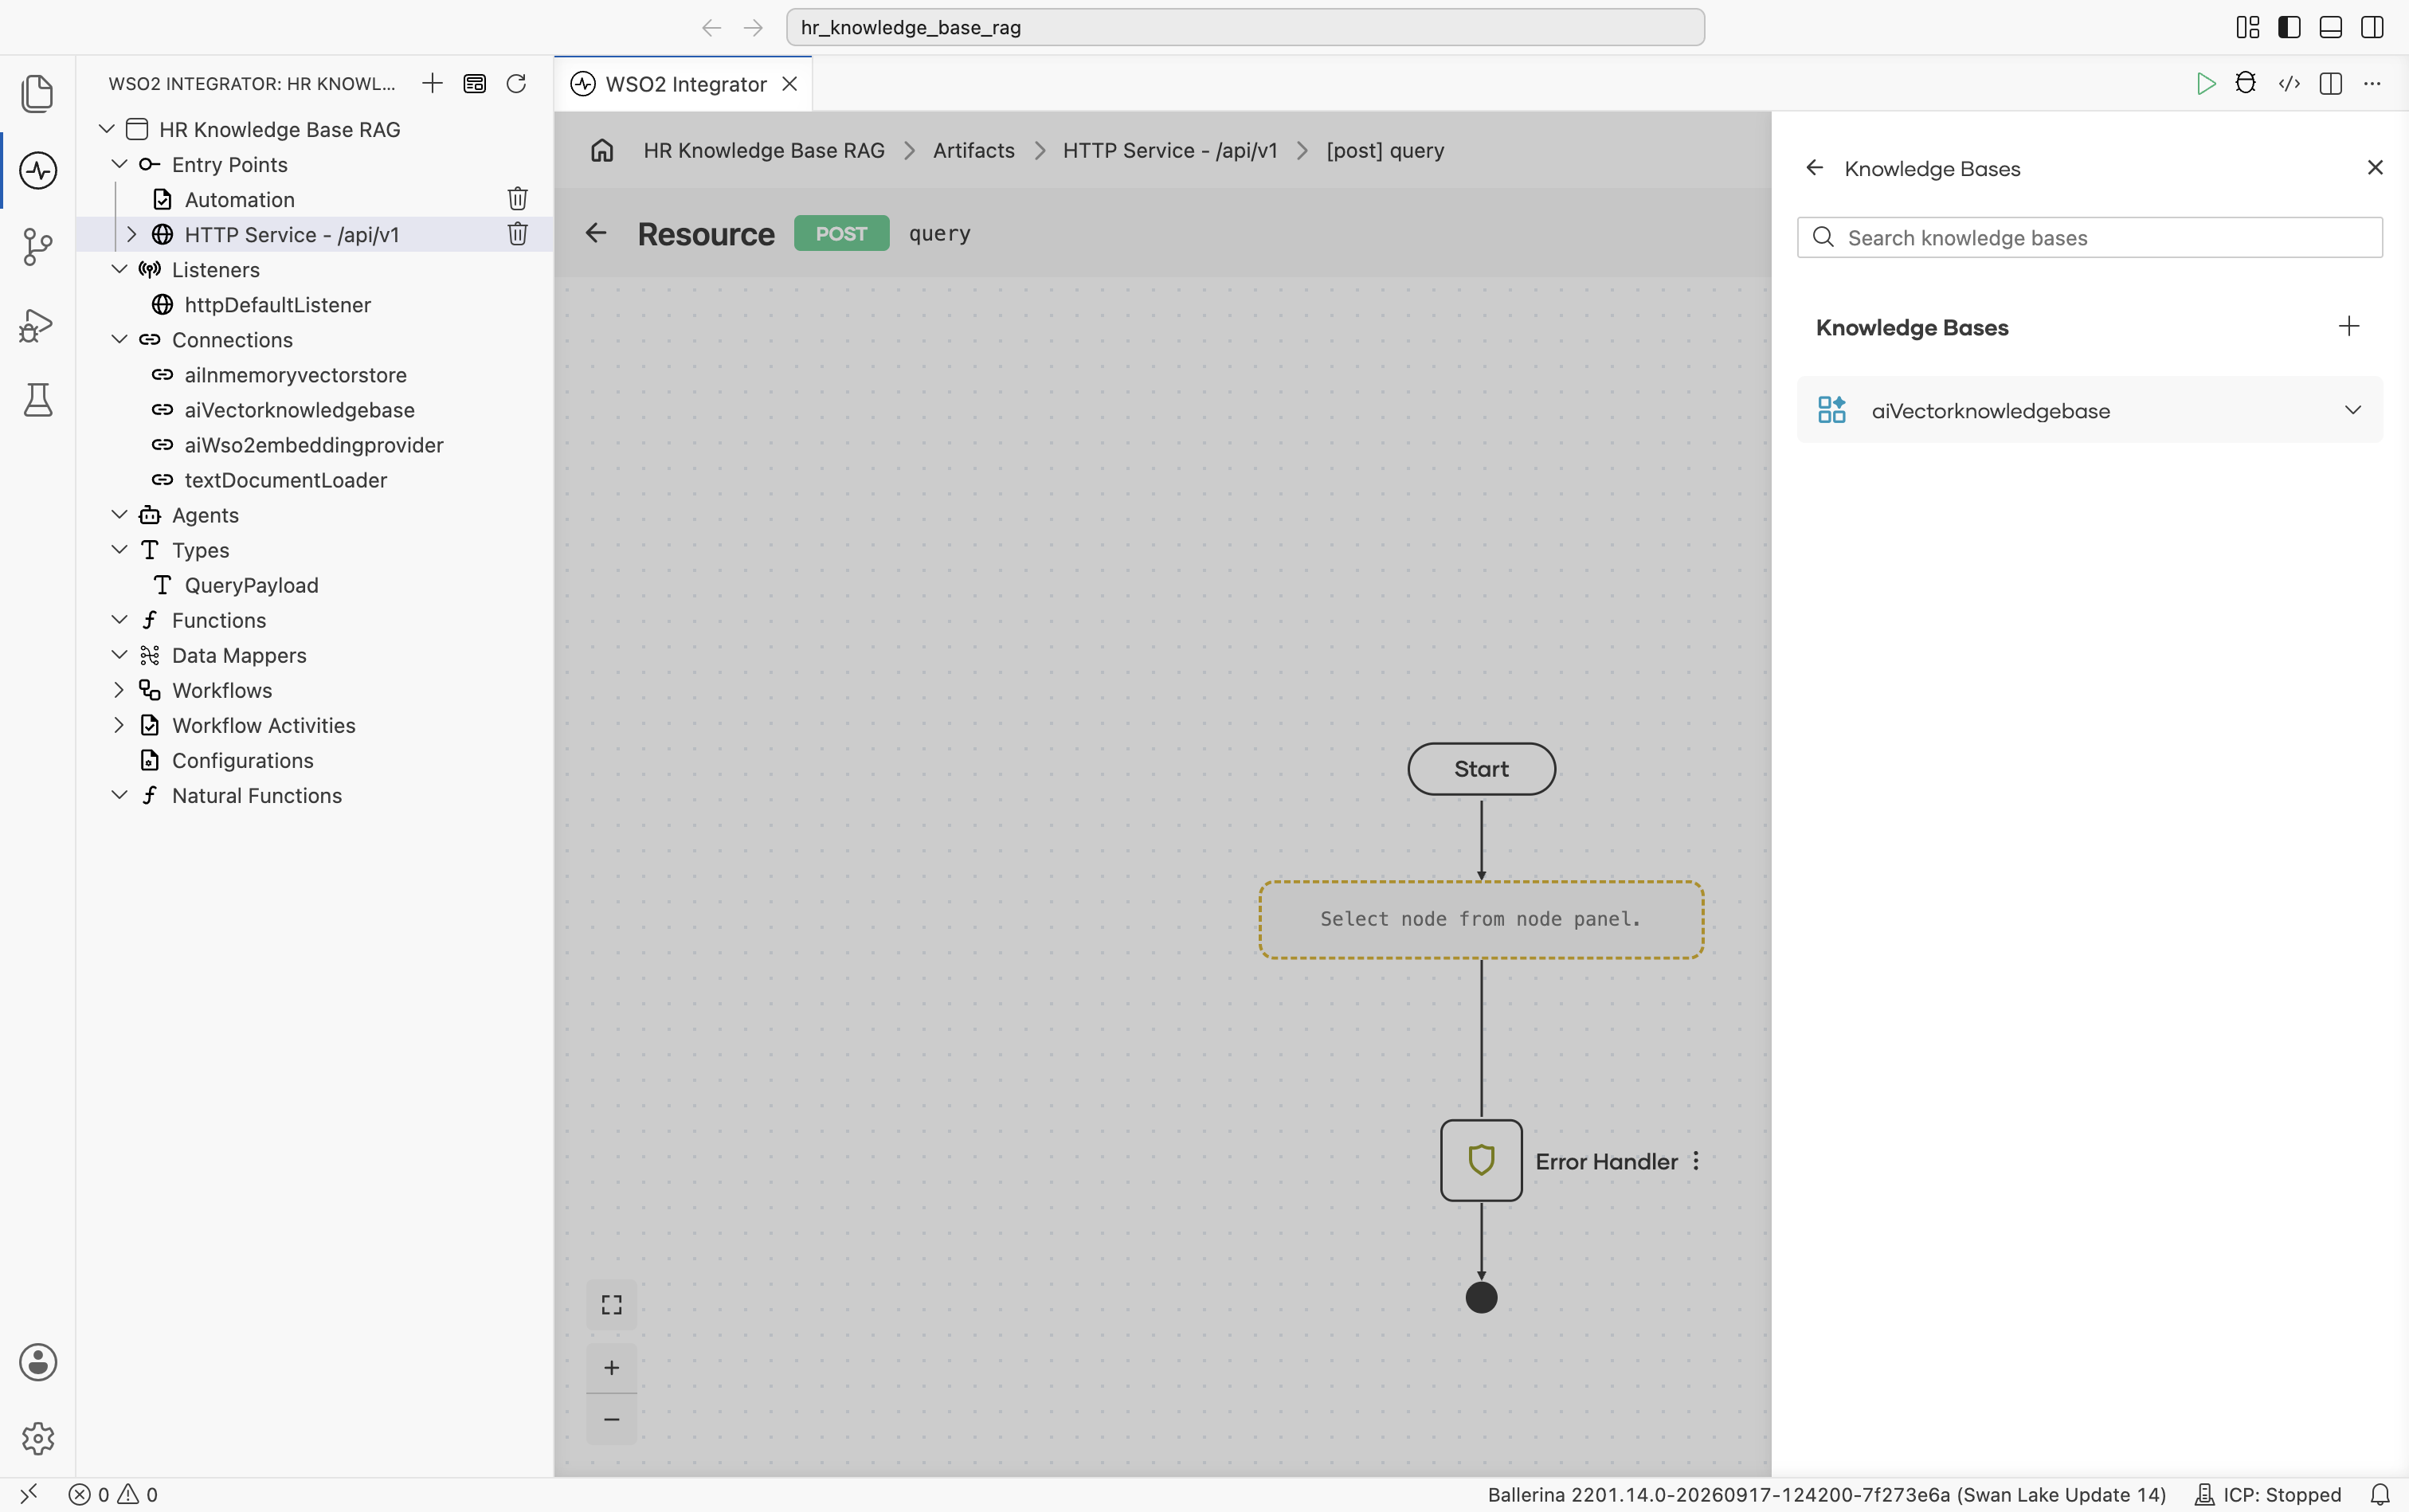Screen dimensions: 2409x1512
Task: Go back from Resource view
Action: pos(596,233)
